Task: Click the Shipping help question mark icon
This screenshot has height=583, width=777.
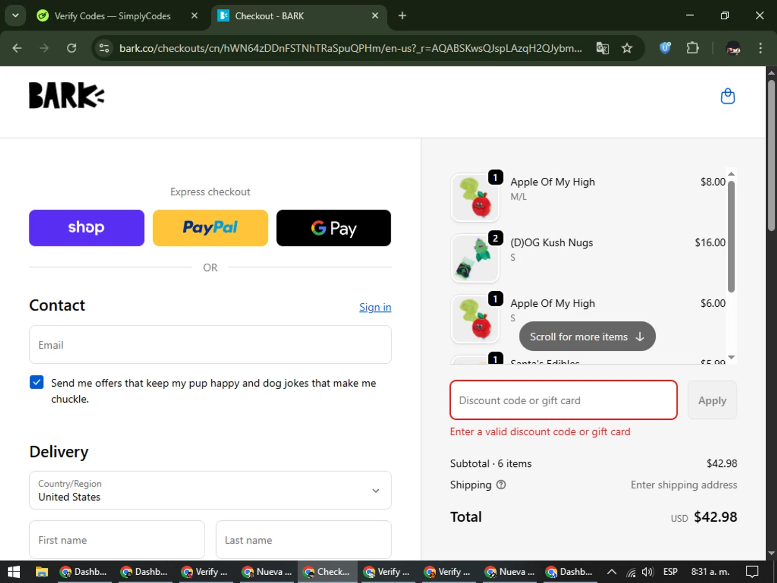Action: click(501, 485)
